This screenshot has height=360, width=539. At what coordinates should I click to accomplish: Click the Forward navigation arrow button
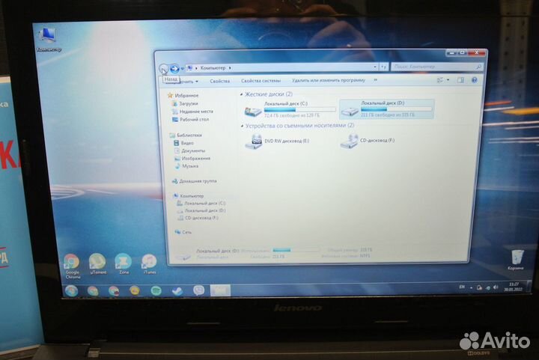pos(174,69)
